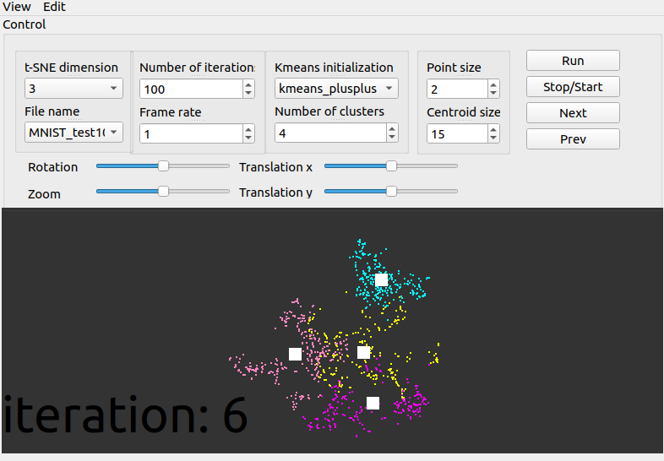The height and width of the screenshot is (461, 664).
Task: Expand the t-SNE dimension dropdown
Action: tap(74, 89)
